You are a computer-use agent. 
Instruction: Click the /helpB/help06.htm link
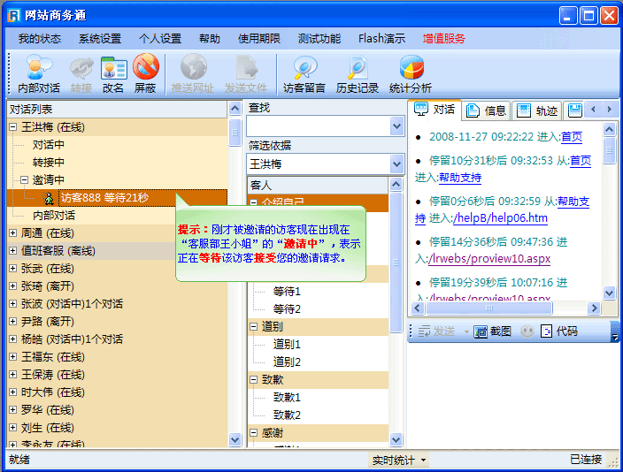pyautogui.click(x=500, y=218)
